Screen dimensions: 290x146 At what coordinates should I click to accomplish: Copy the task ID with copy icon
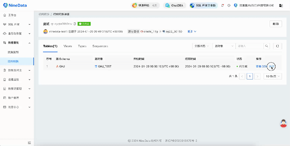75,24
